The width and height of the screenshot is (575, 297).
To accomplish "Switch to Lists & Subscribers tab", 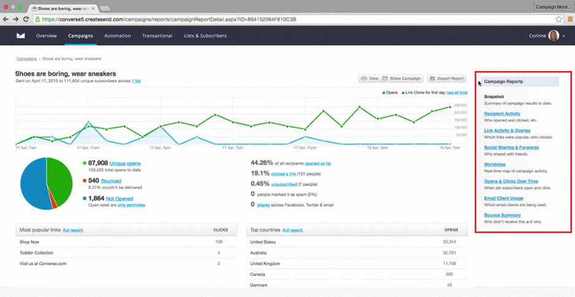I will coord(205,36).
